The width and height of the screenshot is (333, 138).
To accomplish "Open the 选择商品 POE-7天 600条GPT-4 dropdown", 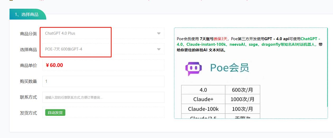I will click(103, 49).
